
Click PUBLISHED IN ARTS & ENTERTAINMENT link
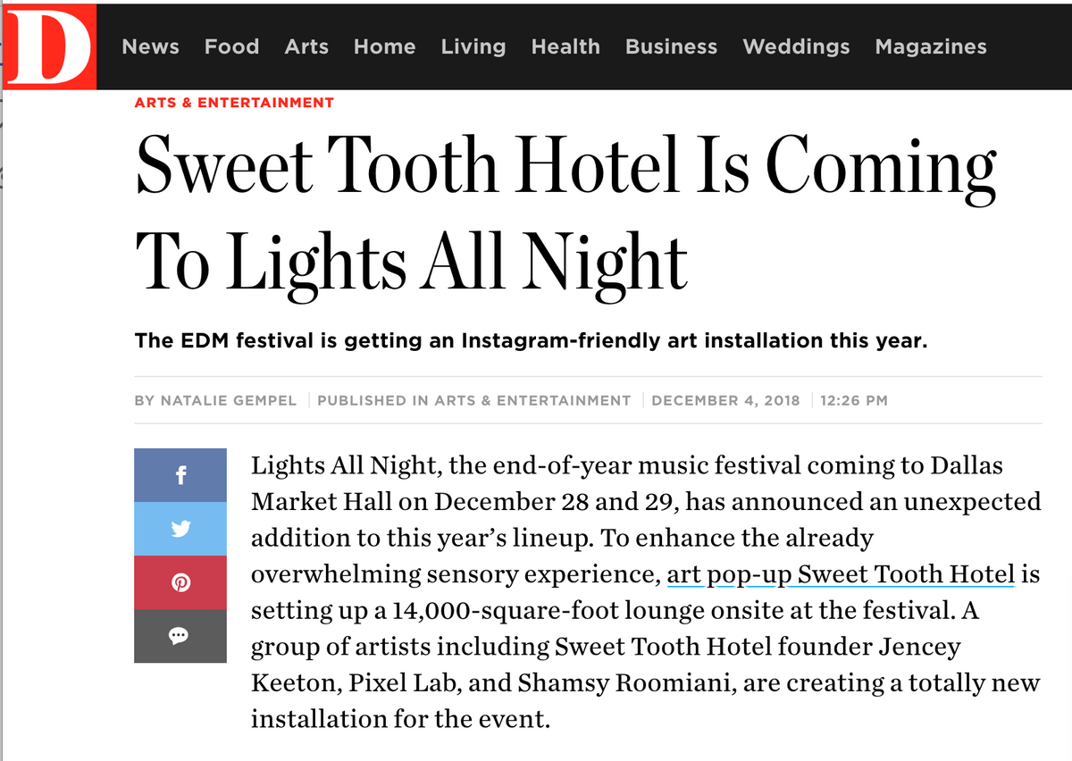tap(473, 400)
